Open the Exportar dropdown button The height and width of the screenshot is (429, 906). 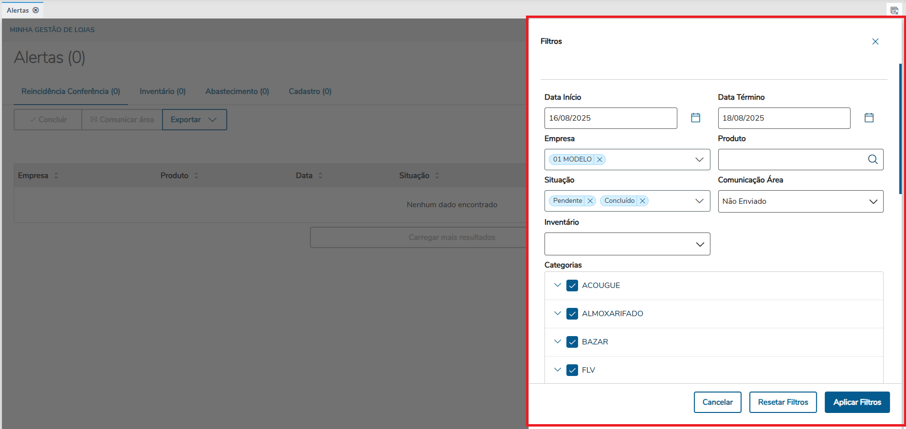195,120
